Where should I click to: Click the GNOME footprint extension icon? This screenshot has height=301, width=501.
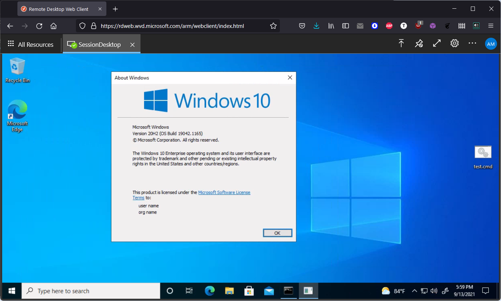pos(447,26)
